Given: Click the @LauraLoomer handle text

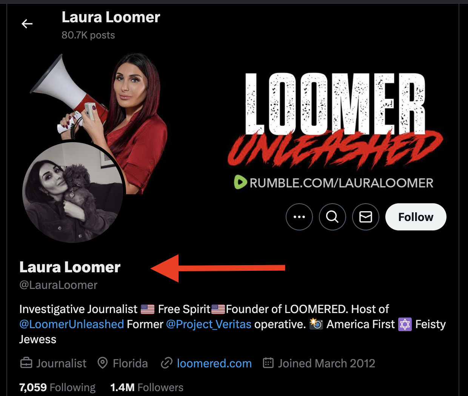Looking at the screenshot, I should click(58, 285).
